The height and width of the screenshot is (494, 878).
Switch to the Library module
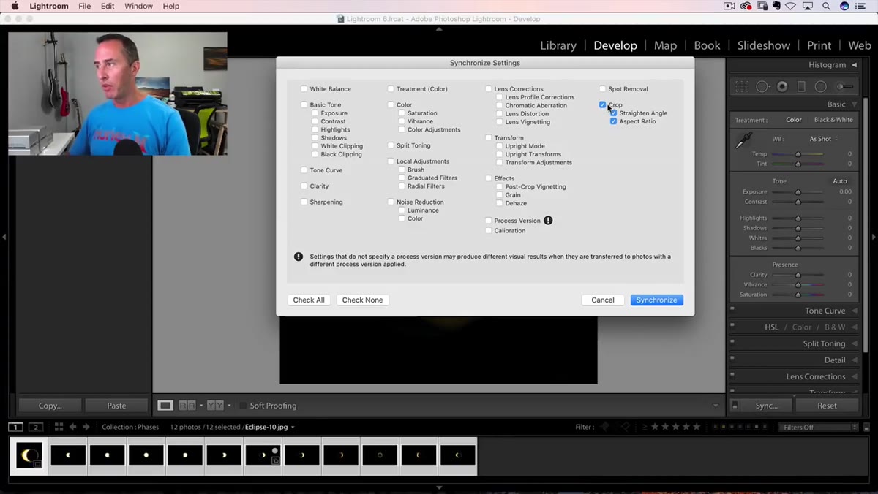coord(558,45)
